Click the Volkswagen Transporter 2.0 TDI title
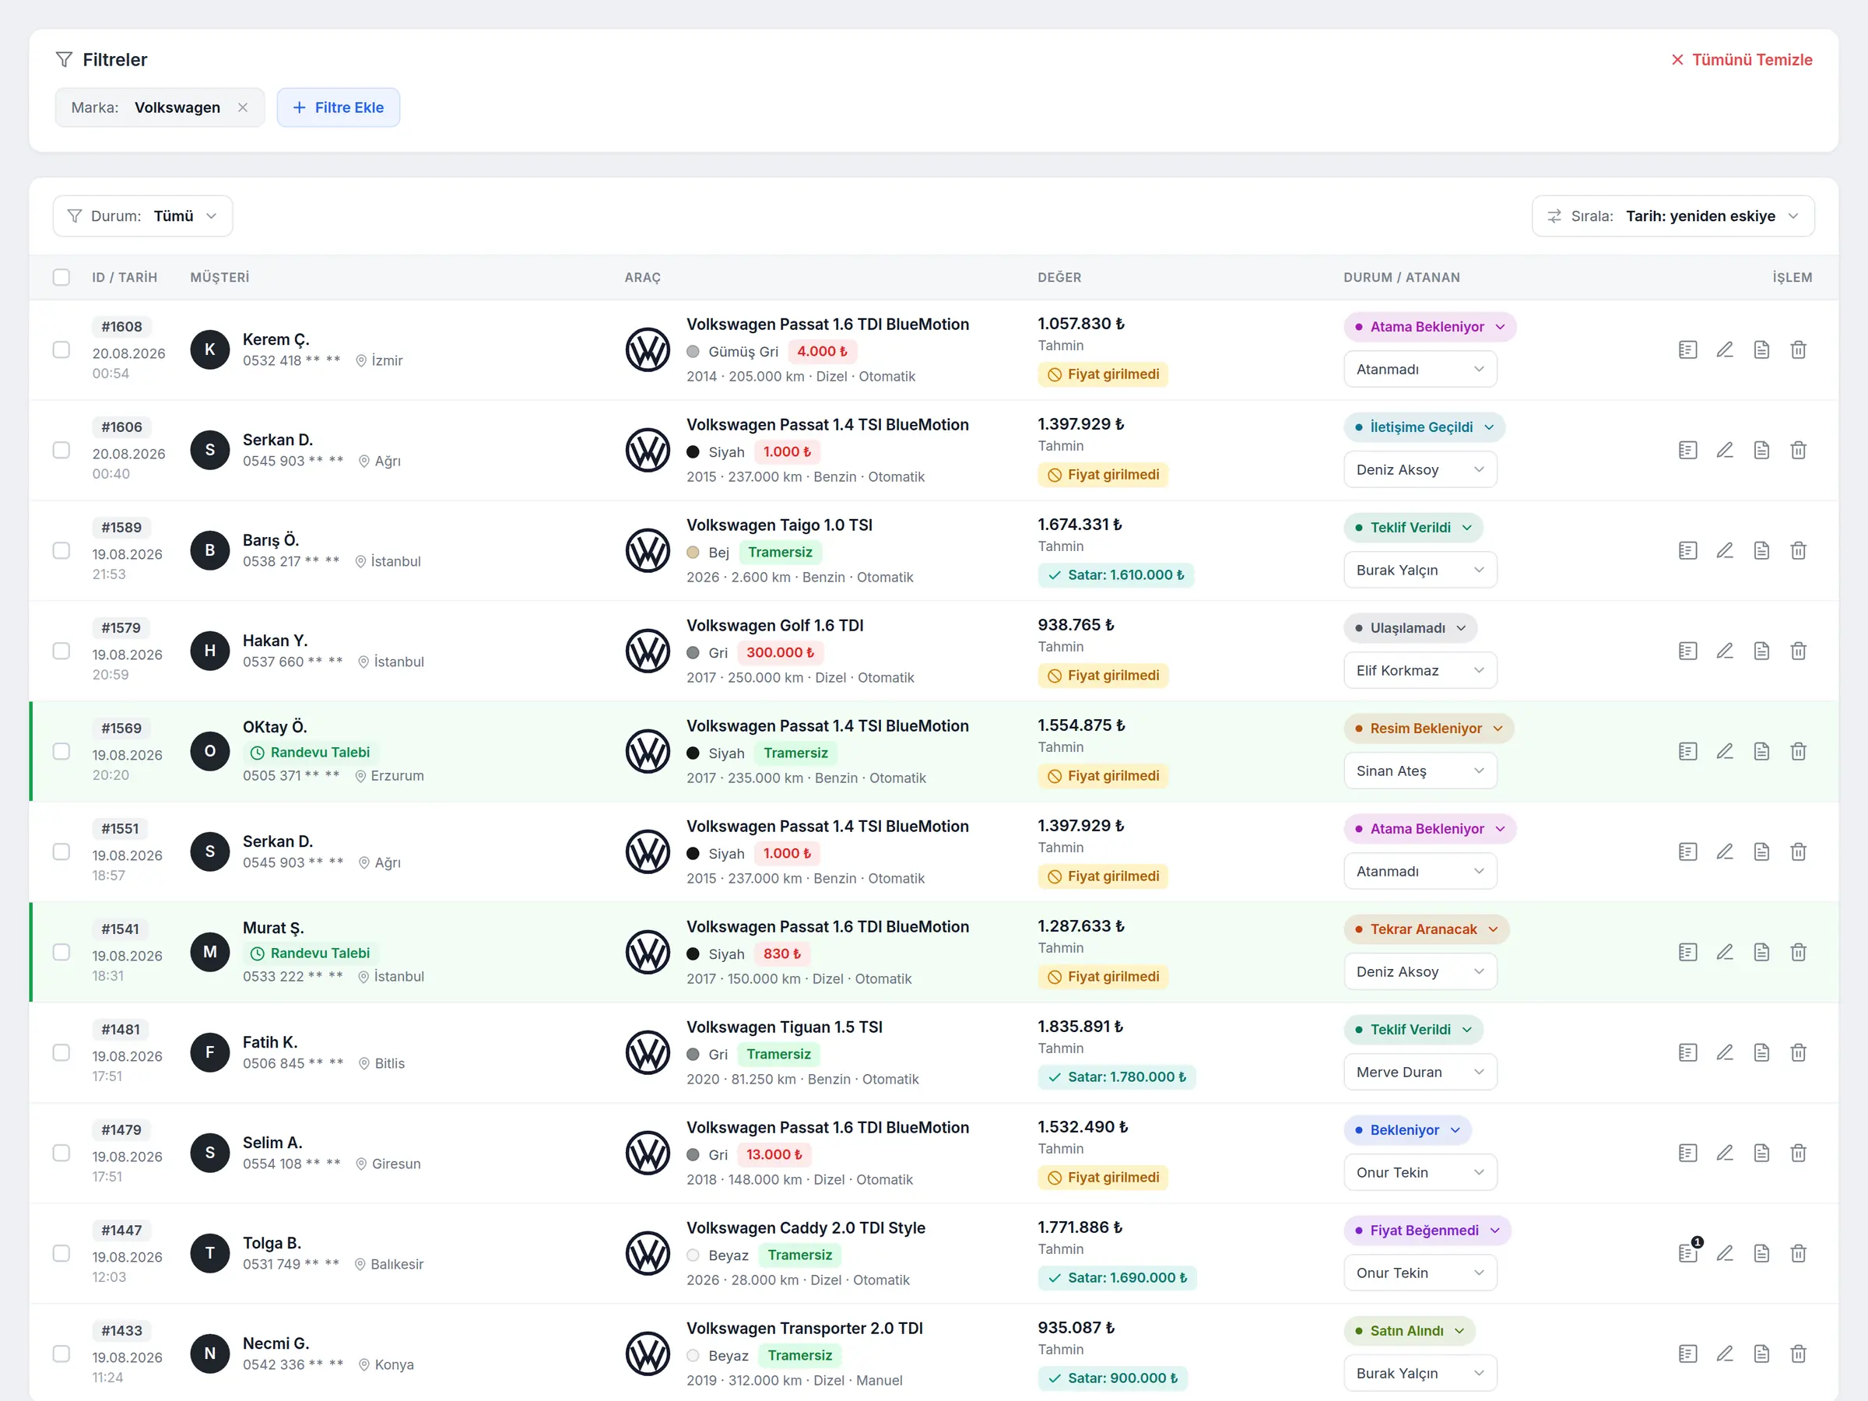Screen dimensions: 1868x1401 [804, 1329]
